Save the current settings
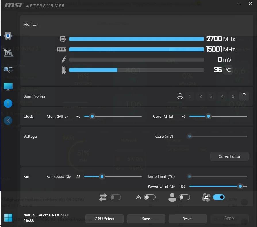257x227 pixels. tap(146, 219)
